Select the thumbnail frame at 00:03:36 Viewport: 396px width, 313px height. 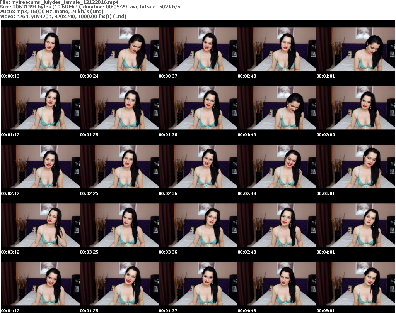coord(198,225)
